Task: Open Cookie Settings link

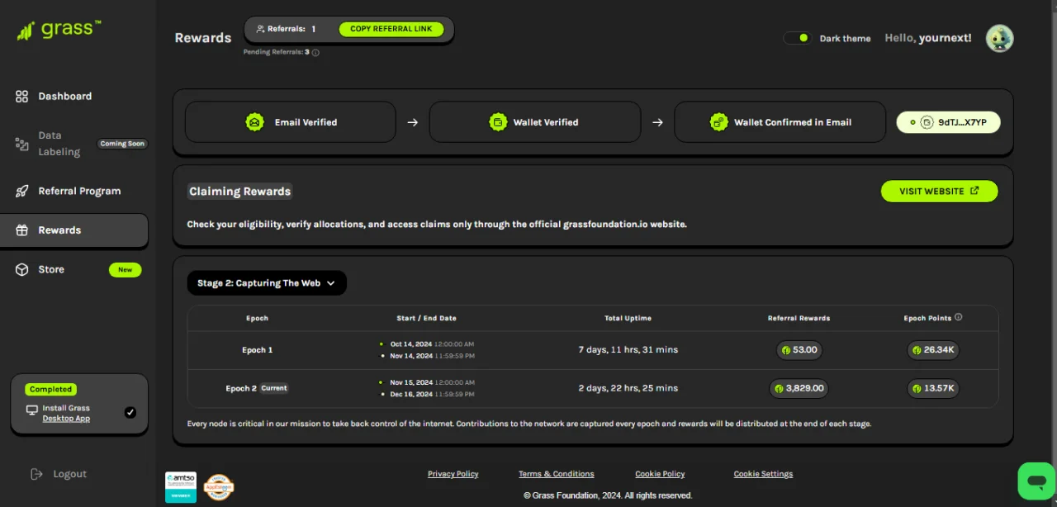Action: pos(763,474)
